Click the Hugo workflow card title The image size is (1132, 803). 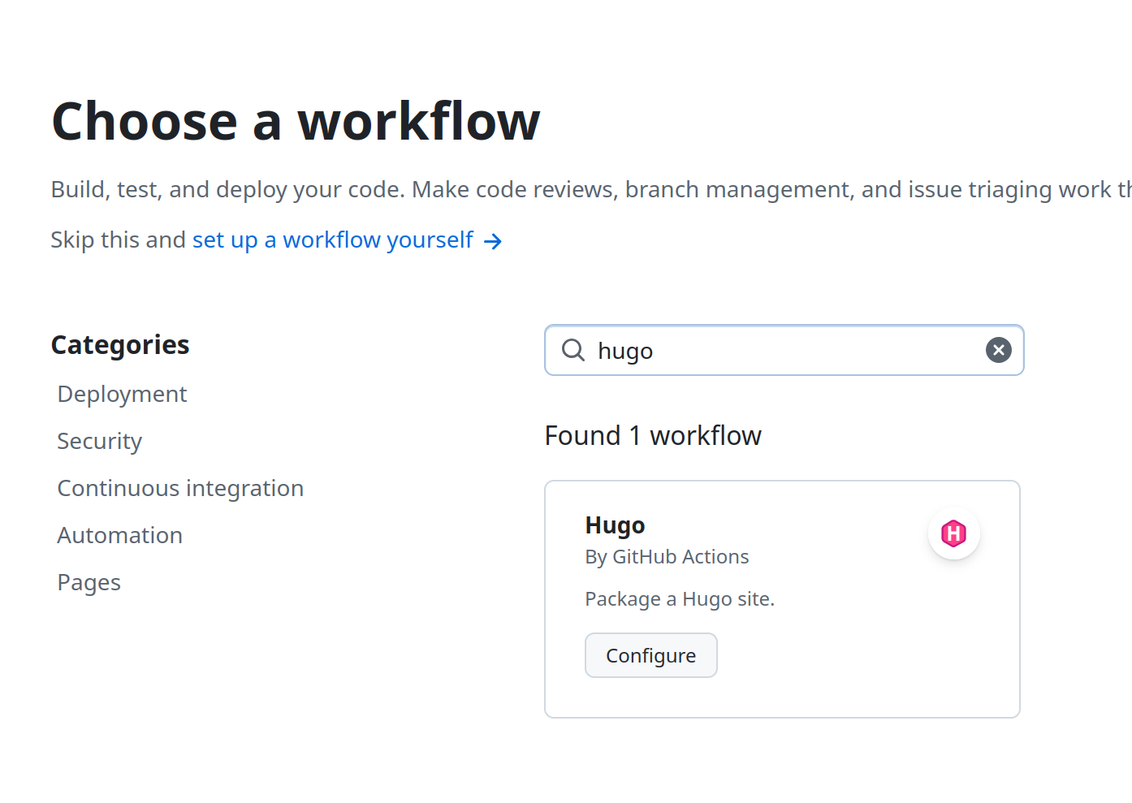coord(615,525)
